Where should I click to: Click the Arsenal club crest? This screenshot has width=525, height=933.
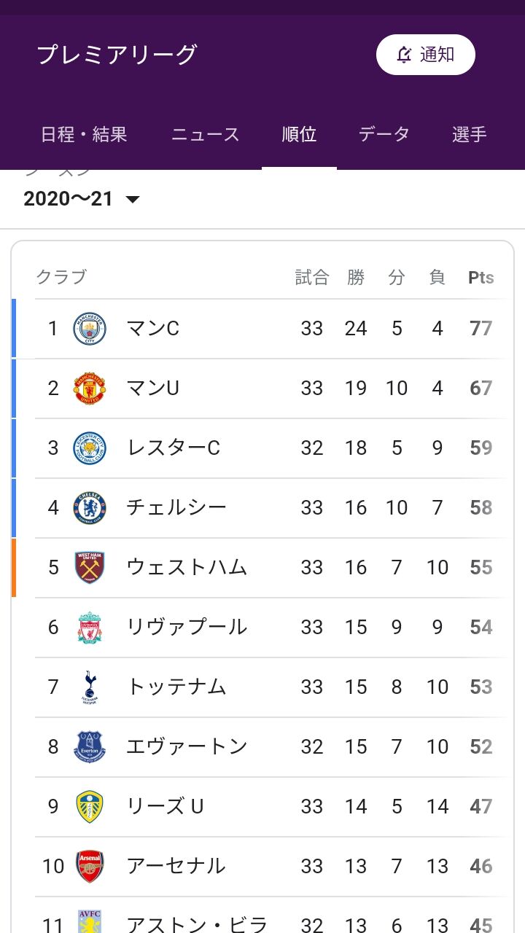point(90,867)
